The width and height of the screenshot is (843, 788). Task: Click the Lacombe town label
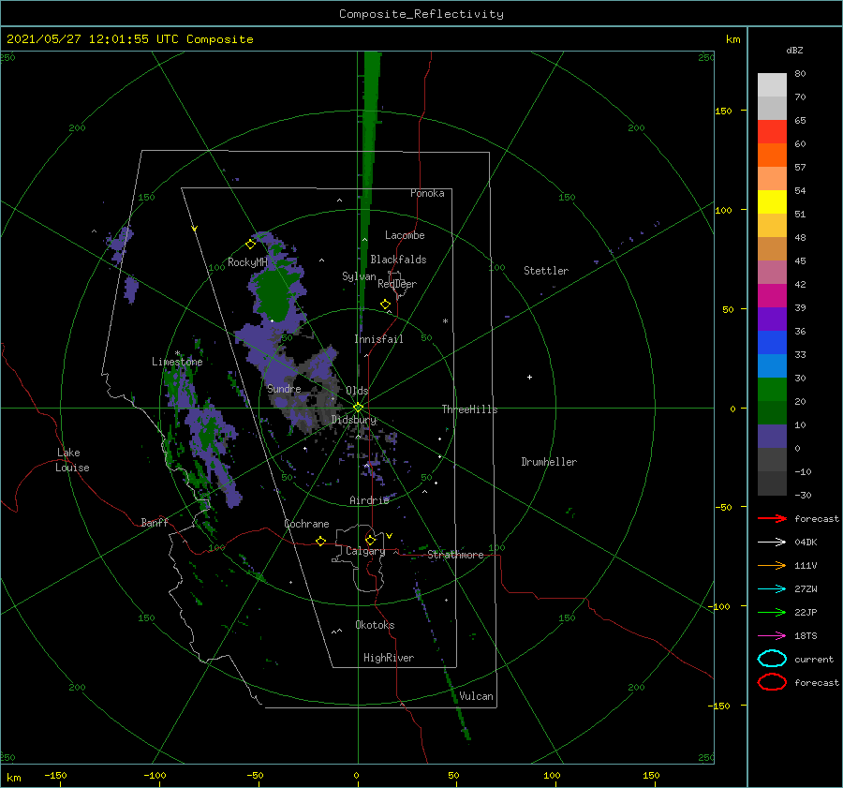point(405,235)
